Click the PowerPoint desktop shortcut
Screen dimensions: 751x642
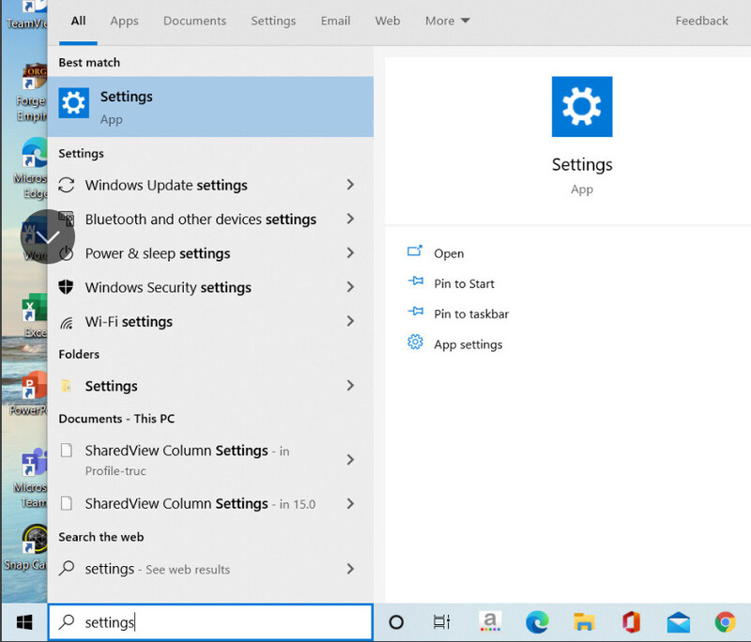[31, 393]
